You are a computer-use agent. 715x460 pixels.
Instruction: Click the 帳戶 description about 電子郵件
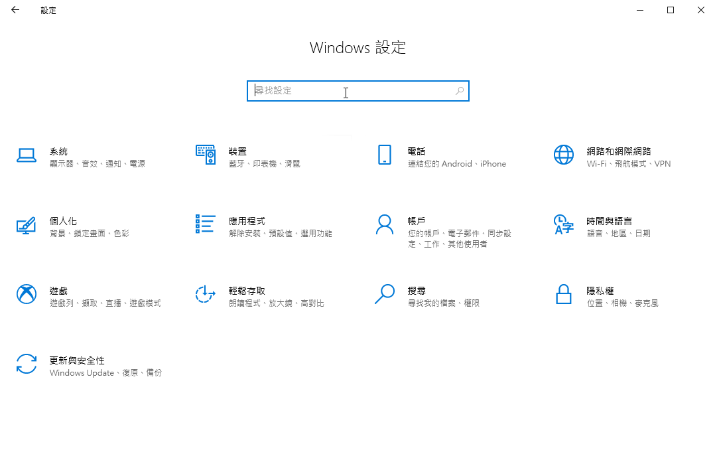pyautogui.click(x=460, y=239)
